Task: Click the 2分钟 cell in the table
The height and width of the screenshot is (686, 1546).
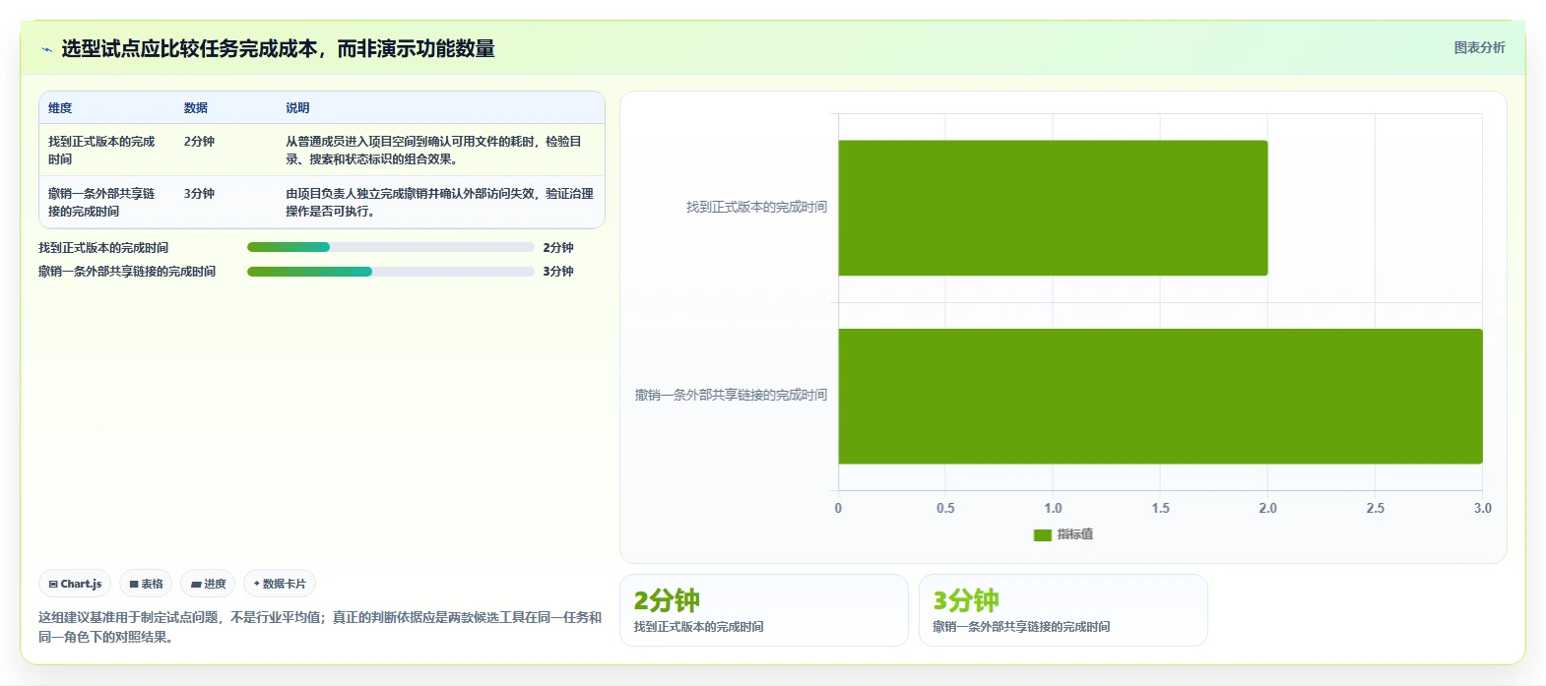Action: pyautogui.click(x=199, y=142)
